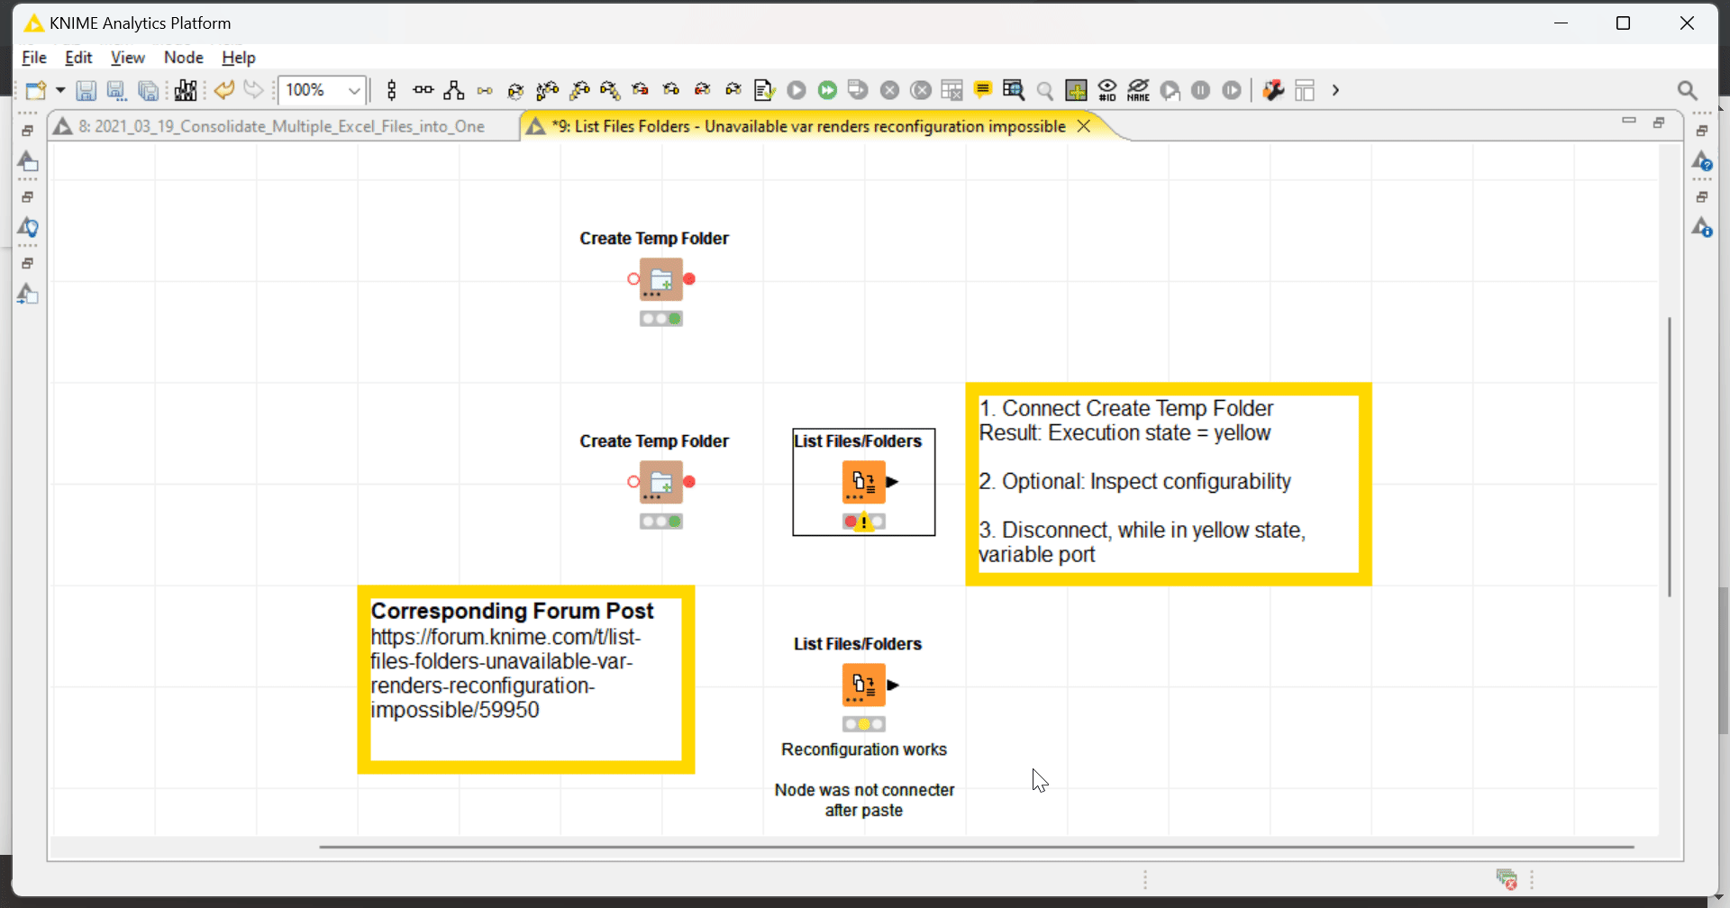Click the Cancel all executions icon
Viewport: 1730px width, 908px height.
[920, 90]
